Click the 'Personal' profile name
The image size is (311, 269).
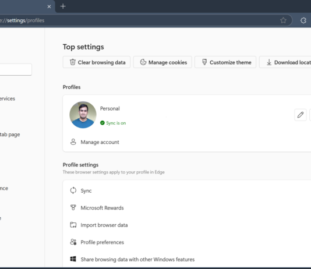(x=110, y=109)
